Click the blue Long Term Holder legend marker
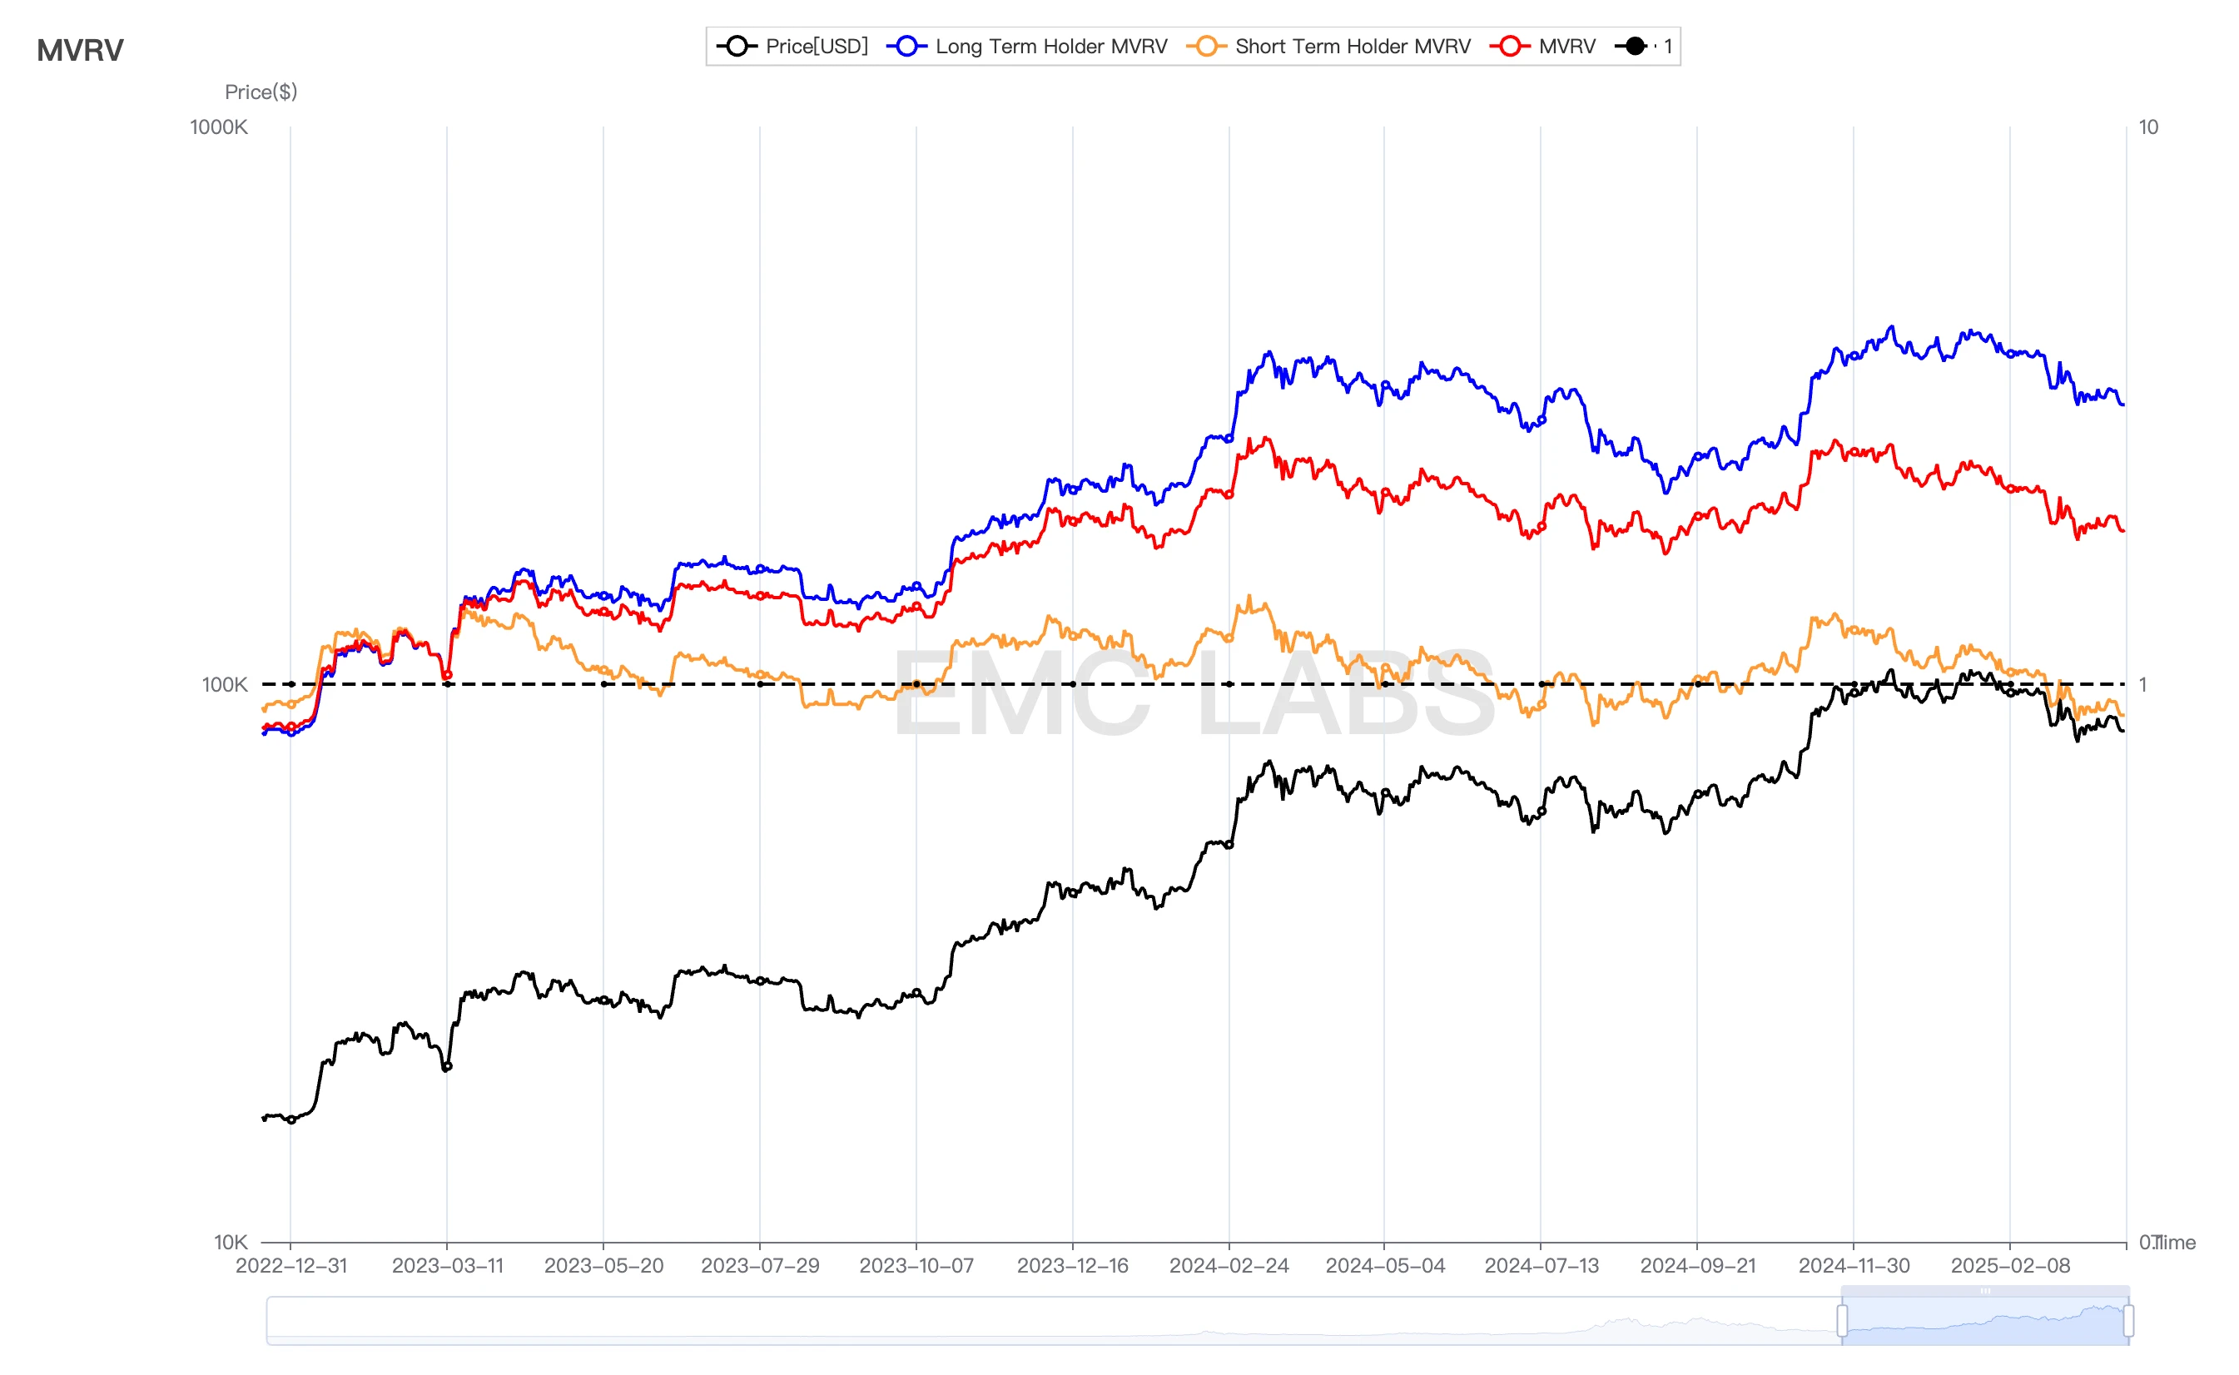Screen dimensions: 2239x1375 click(906, 47)
